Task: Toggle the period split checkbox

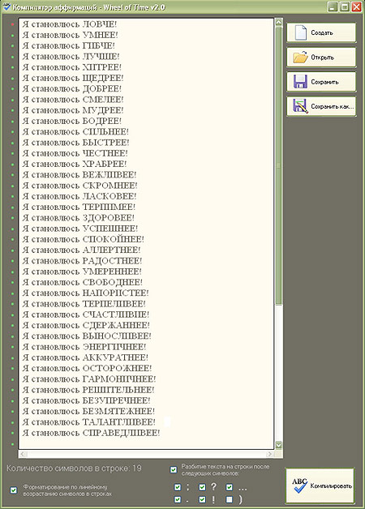Action: tap(178, 499)
